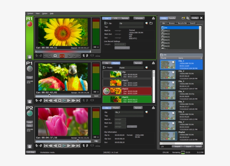Switch R1 to VTR tab

pyautogui.click(x=116, y=18)
